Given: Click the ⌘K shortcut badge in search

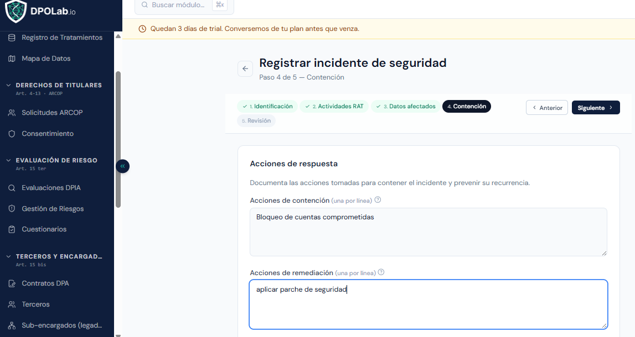Looking at the screenshot, I should pyautogui.click(x=220, y=5).
